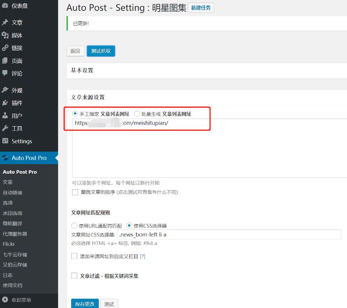Collapse the 文章来源设置 panel header
The image size is (347, 308).
pyautogui.click(x=88, y=98)
